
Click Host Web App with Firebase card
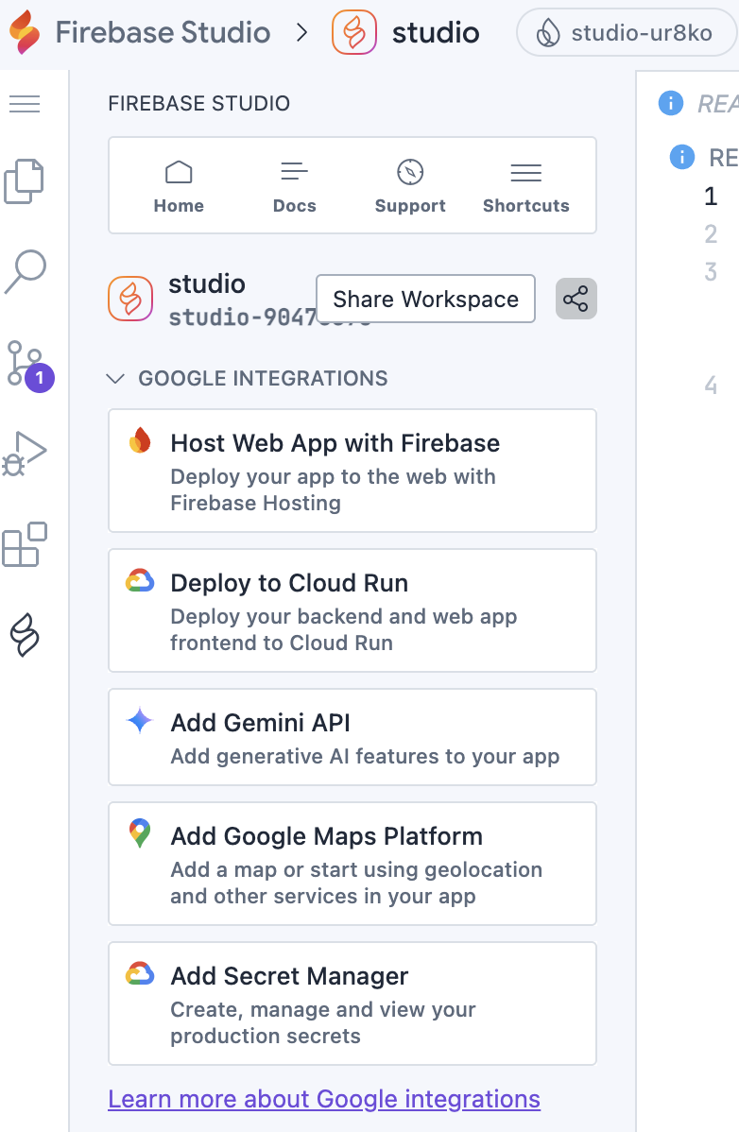coord(352,471)
